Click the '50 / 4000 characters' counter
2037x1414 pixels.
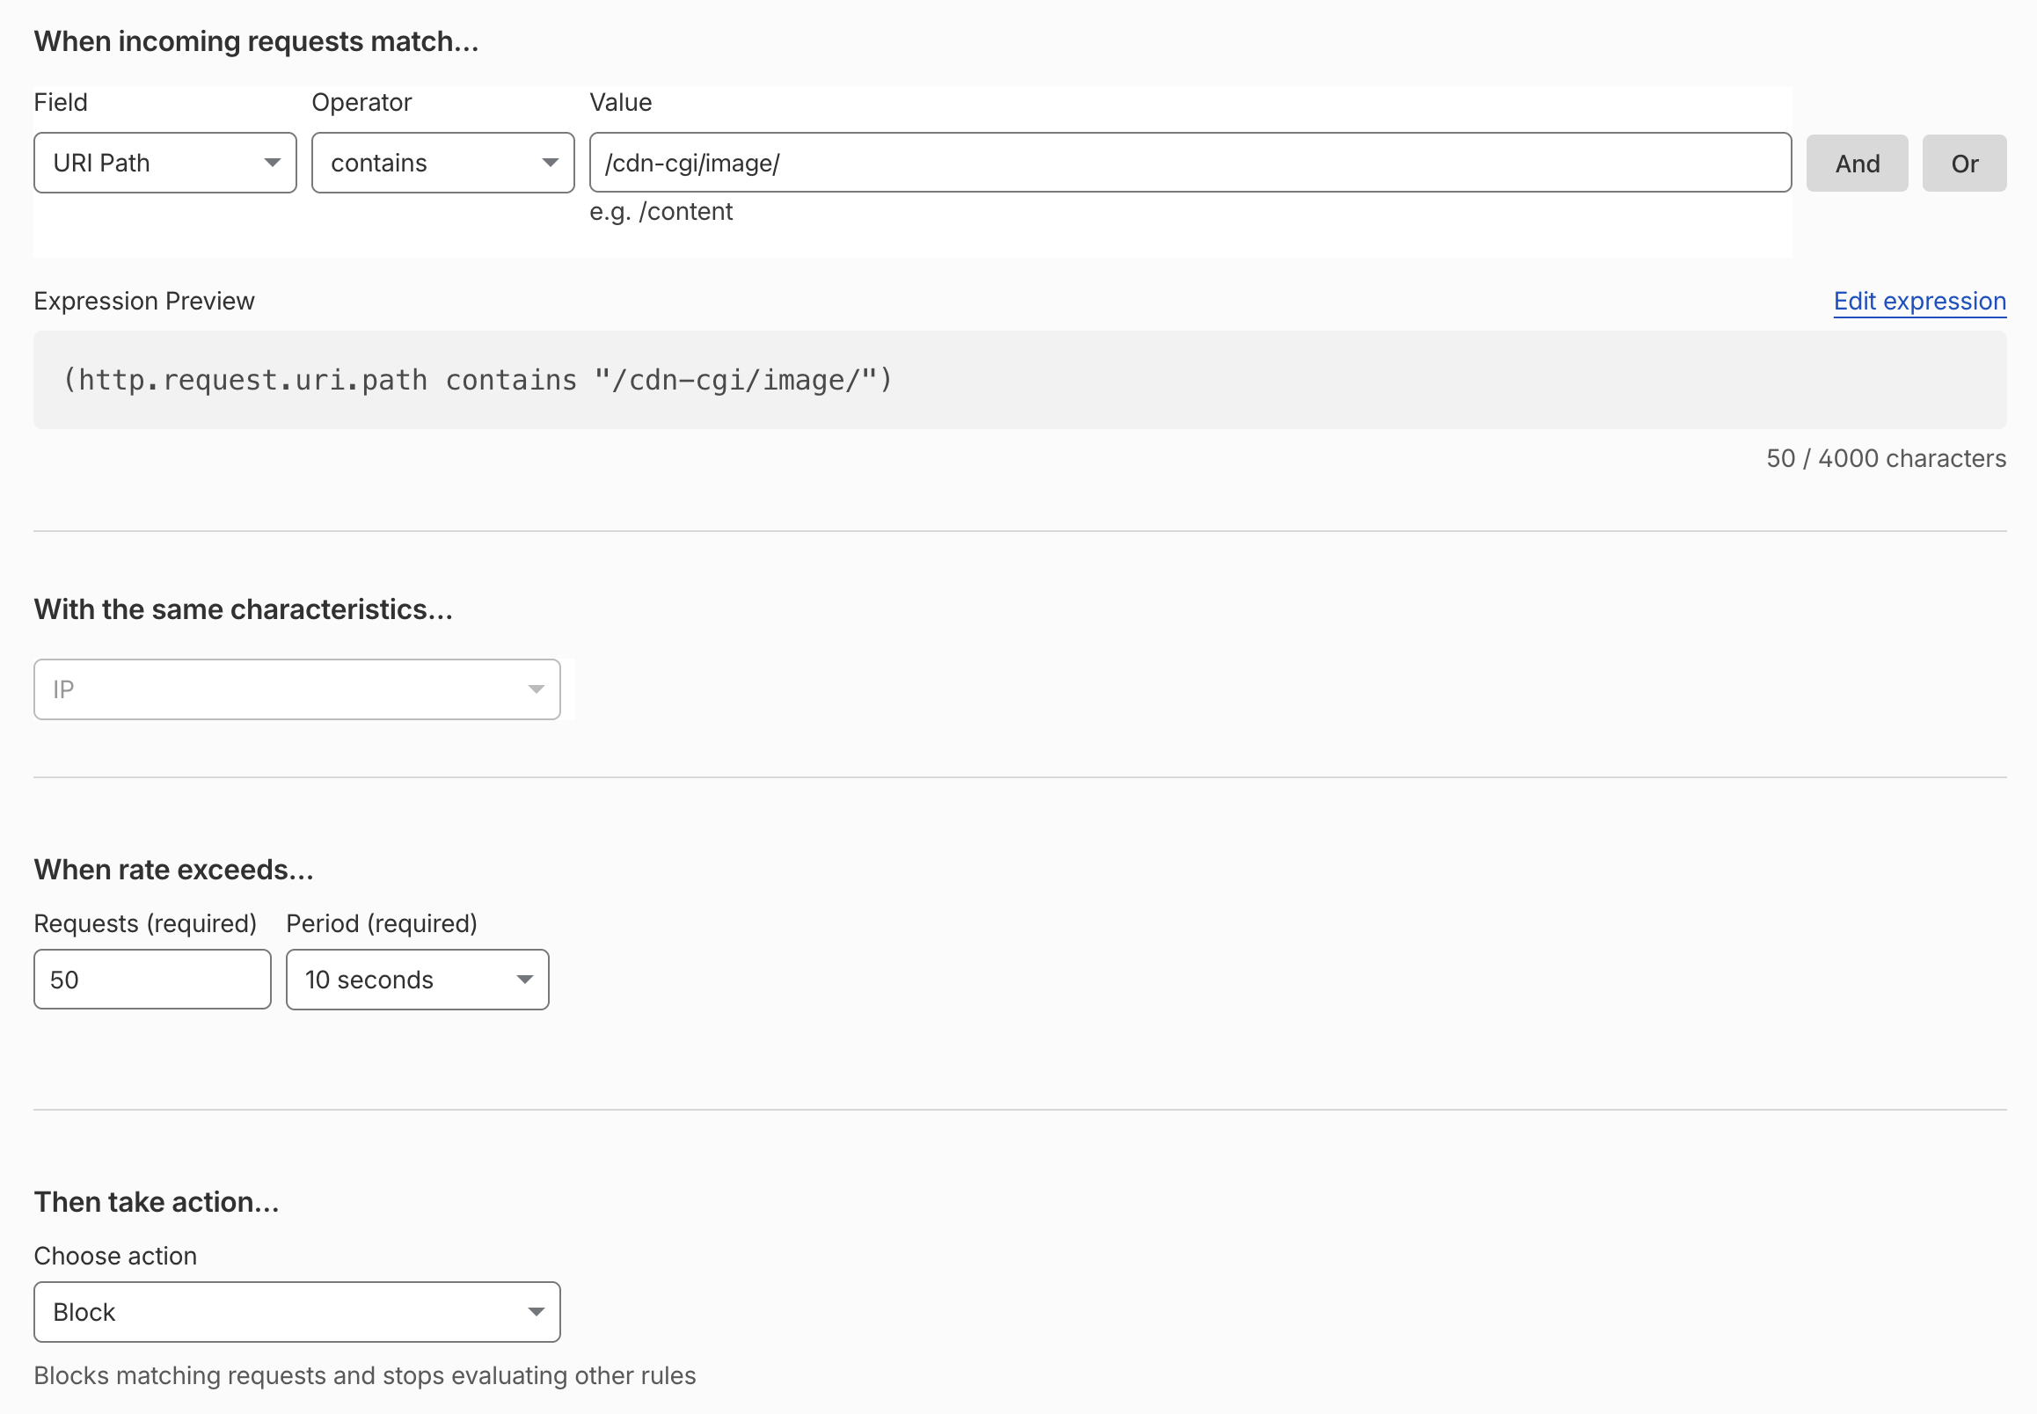click(x=1886, y=458)
